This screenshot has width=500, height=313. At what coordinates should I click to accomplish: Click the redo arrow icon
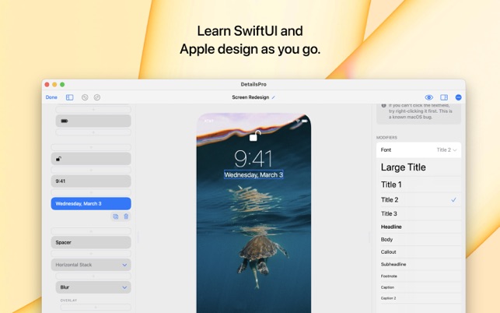(97, 97)
